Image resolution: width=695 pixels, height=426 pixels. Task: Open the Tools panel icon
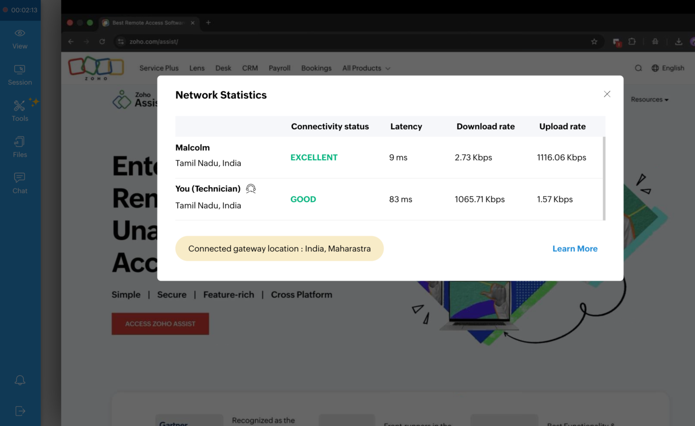[x=20, y=111]
